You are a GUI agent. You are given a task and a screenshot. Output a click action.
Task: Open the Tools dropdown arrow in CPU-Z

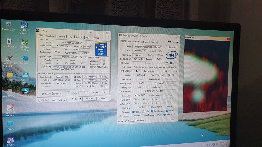pos(81,99)
